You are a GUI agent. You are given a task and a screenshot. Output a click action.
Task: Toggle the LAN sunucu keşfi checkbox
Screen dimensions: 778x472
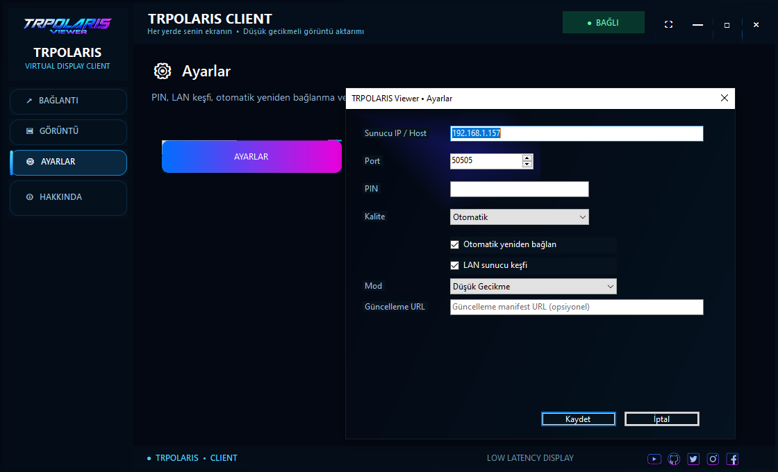click(454, 265)
